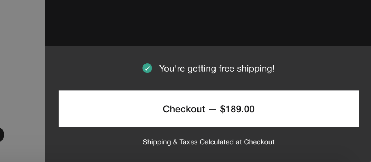Image resolution: width=371 pixels, height=162 pixels.
Task: Click the green checkmark free shipping icon
Action: point(147,68)
